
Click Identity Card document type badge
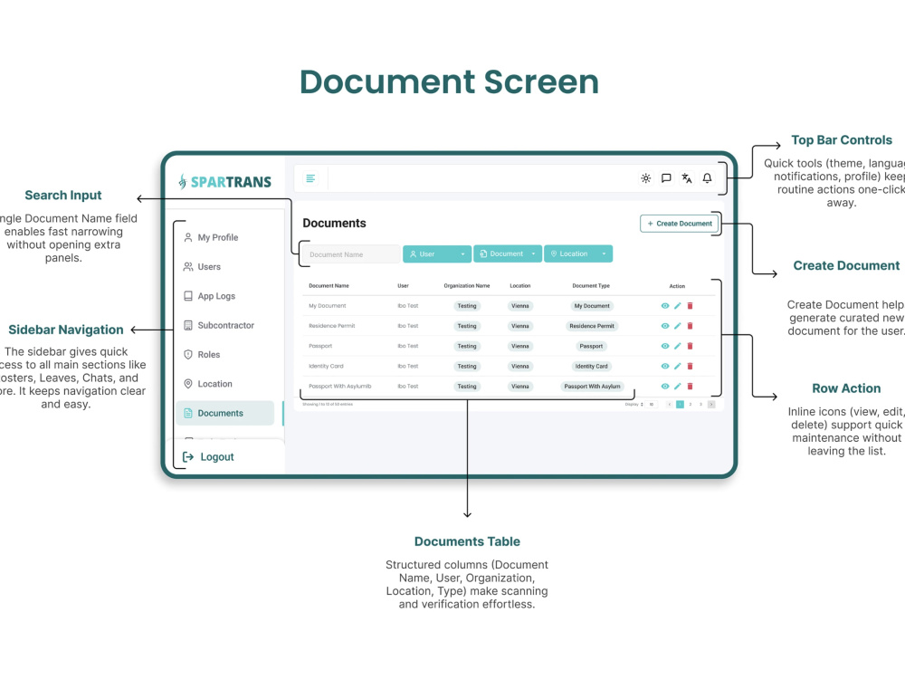(x=592, y=366)
